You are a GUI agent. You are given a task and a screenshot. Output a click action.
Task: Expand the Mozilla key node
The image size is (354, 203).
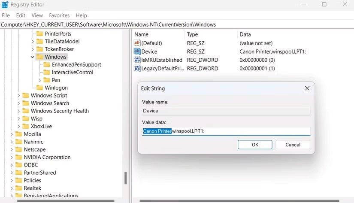coord(11,134)
